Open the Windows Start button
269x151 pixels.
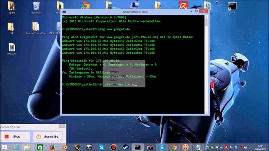point(5,147)
